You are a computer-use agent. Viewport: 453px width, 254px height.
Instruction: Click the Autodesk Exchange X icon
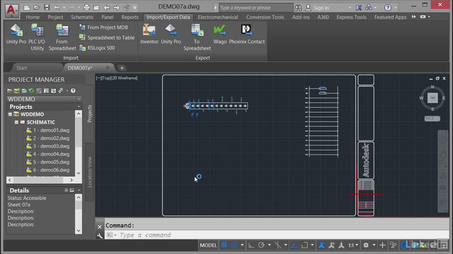click(x=359, y=7)
